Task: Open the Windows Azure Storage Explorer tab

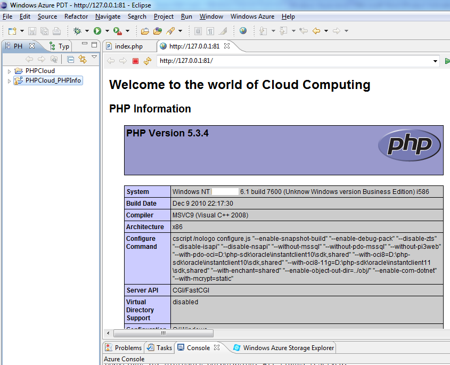Action: click(x=284, y=348)
